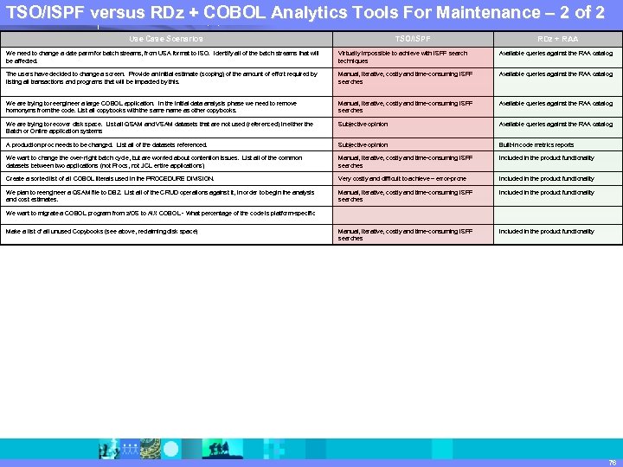This screenshot has height=467, width=623.
Task: Click the TSO/ISPF cell in the change-a-screen row
Action: pos(413,82)
